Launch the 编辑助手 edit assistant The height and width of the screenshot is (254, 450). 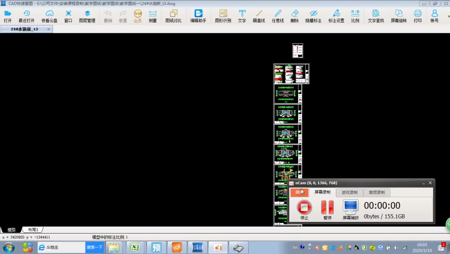198,16
